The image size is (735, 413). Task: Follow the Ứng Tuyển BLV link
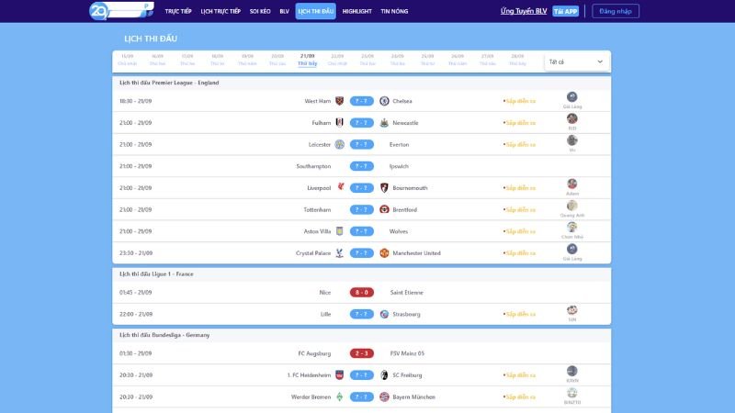pyautogui.click(x=524, y=11)
